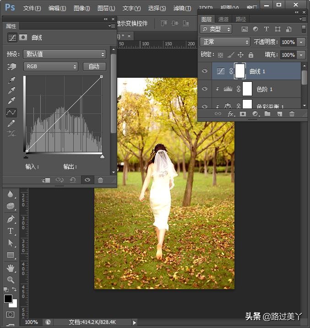This screenshot has height=328, width=310.
Task: Open the 类型 layer filter dropdown
Action: 216,29
